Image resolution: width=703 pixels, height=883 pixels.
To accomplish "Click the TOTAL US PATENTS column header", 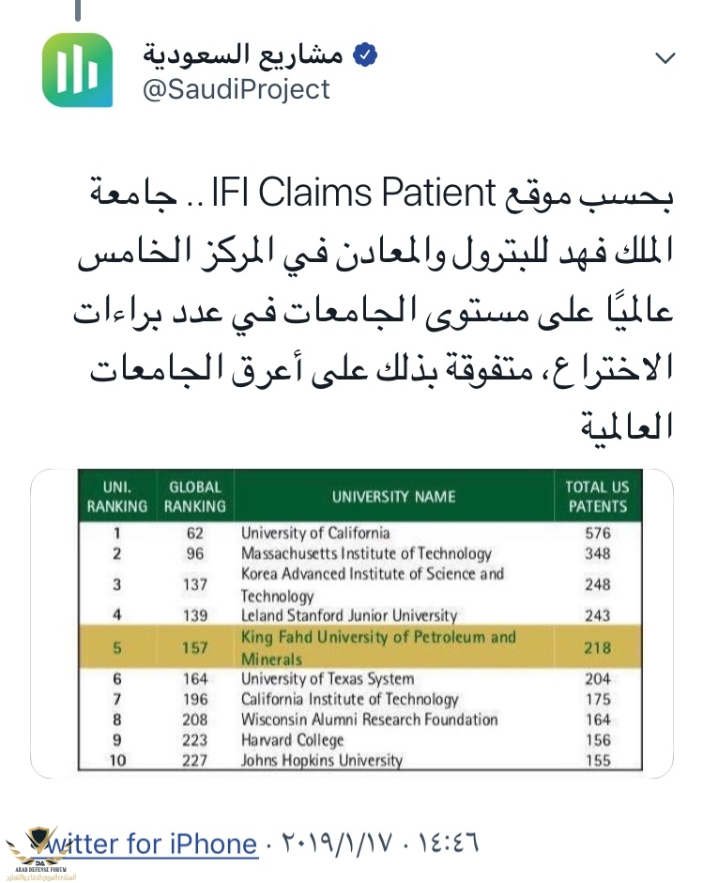I will pos(596,496).
